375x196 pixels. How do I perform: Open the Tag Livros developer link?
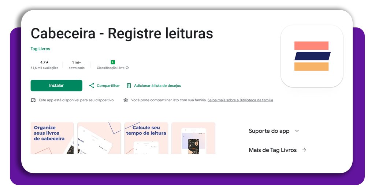tap(40, 49)
